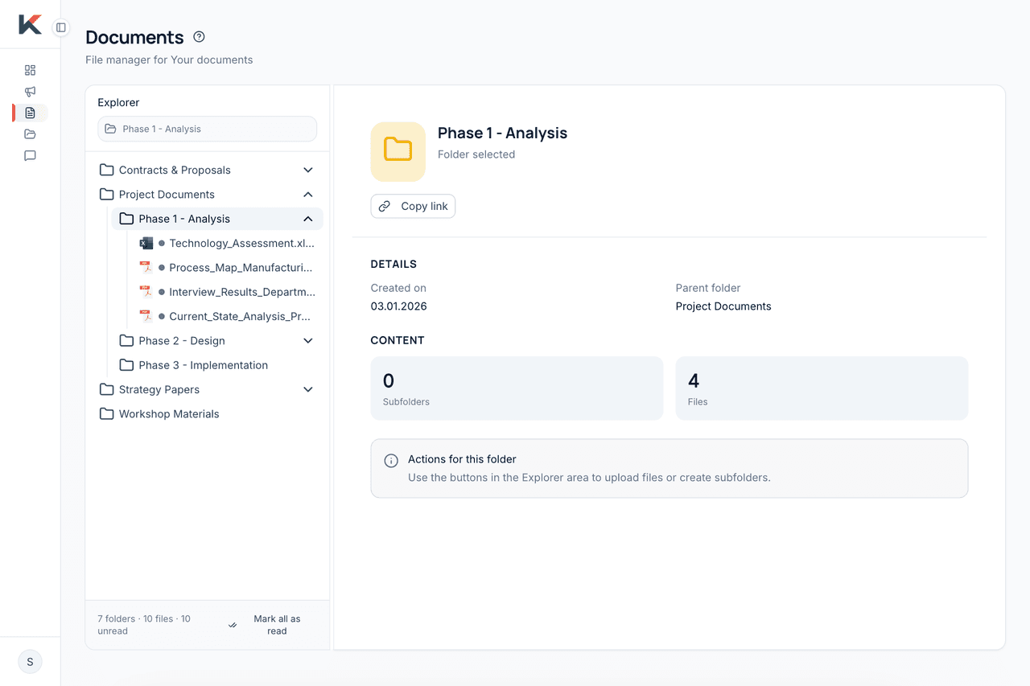
Task: Expand the Phase 2 - Design chevron
Action: pyautogui.click(x=307, y=341)
